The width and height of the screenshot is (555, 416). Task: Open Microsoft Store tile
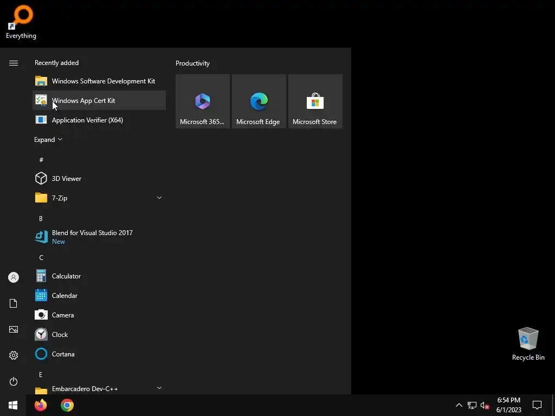tap(315, 101)
